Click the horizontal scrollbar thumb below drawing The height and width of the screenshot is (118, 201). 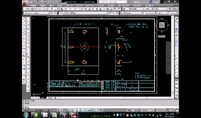point(147,98)
